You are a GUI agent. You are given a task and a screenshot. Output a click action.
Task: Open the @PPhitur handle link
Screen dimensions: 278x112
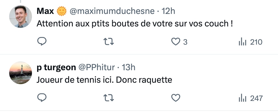pos(97,67)
